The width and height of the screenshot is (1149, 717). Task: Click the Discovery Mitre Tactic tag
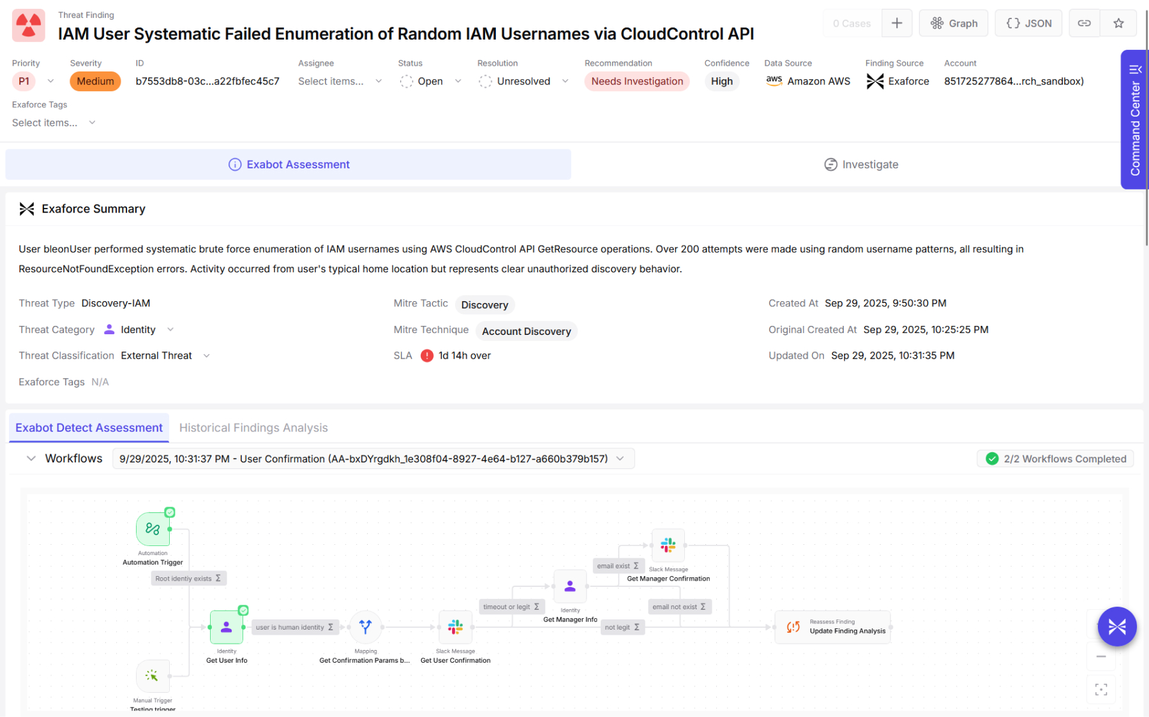pos(484,305)
